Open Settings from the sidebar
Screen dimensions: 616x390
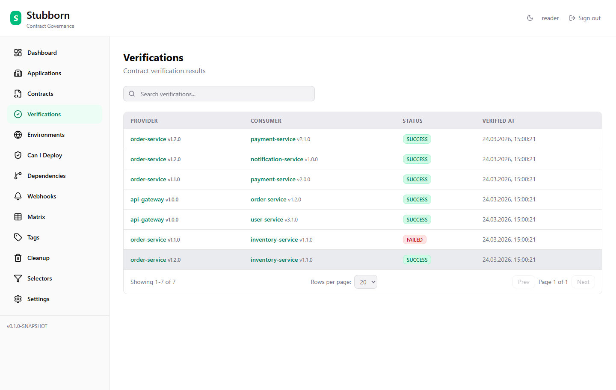38,299
